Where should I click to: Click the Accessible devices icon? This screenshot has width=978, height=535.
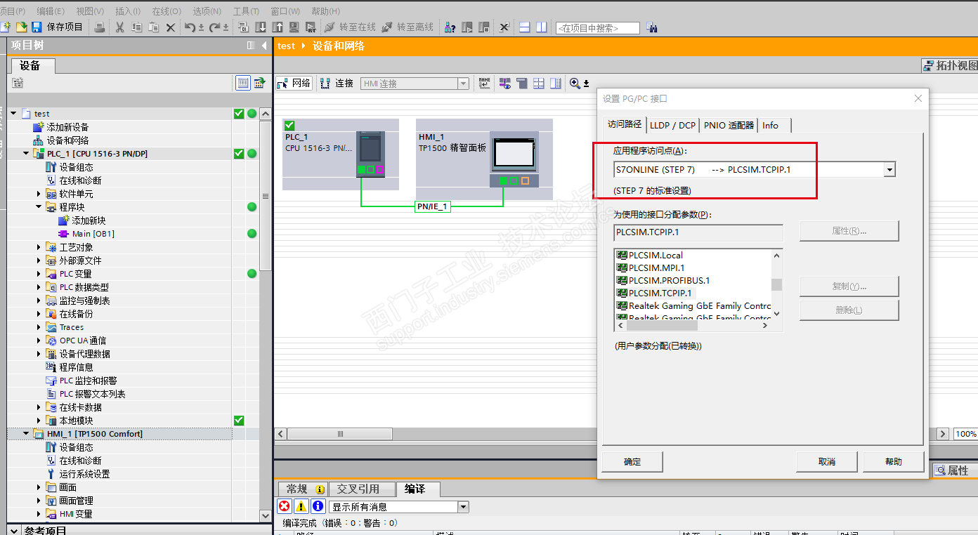click(450, 27)
